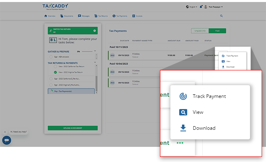The height and width of the screenshot is (162, 266).
Task: Toggle View - 2022 Virginia Tax Return checkmark
Action: click(55, 72)
